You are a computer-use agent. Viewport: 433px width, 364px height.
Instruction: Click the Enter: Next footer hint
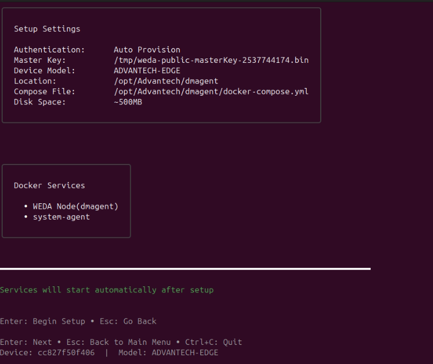point(26,342)
